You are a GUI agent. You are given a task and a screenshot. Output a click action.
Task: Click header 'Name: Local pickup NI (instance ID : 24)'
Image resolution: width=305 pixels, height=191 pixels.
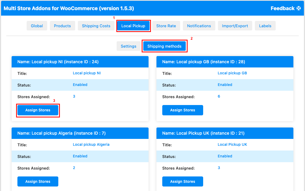pos(80,62)
